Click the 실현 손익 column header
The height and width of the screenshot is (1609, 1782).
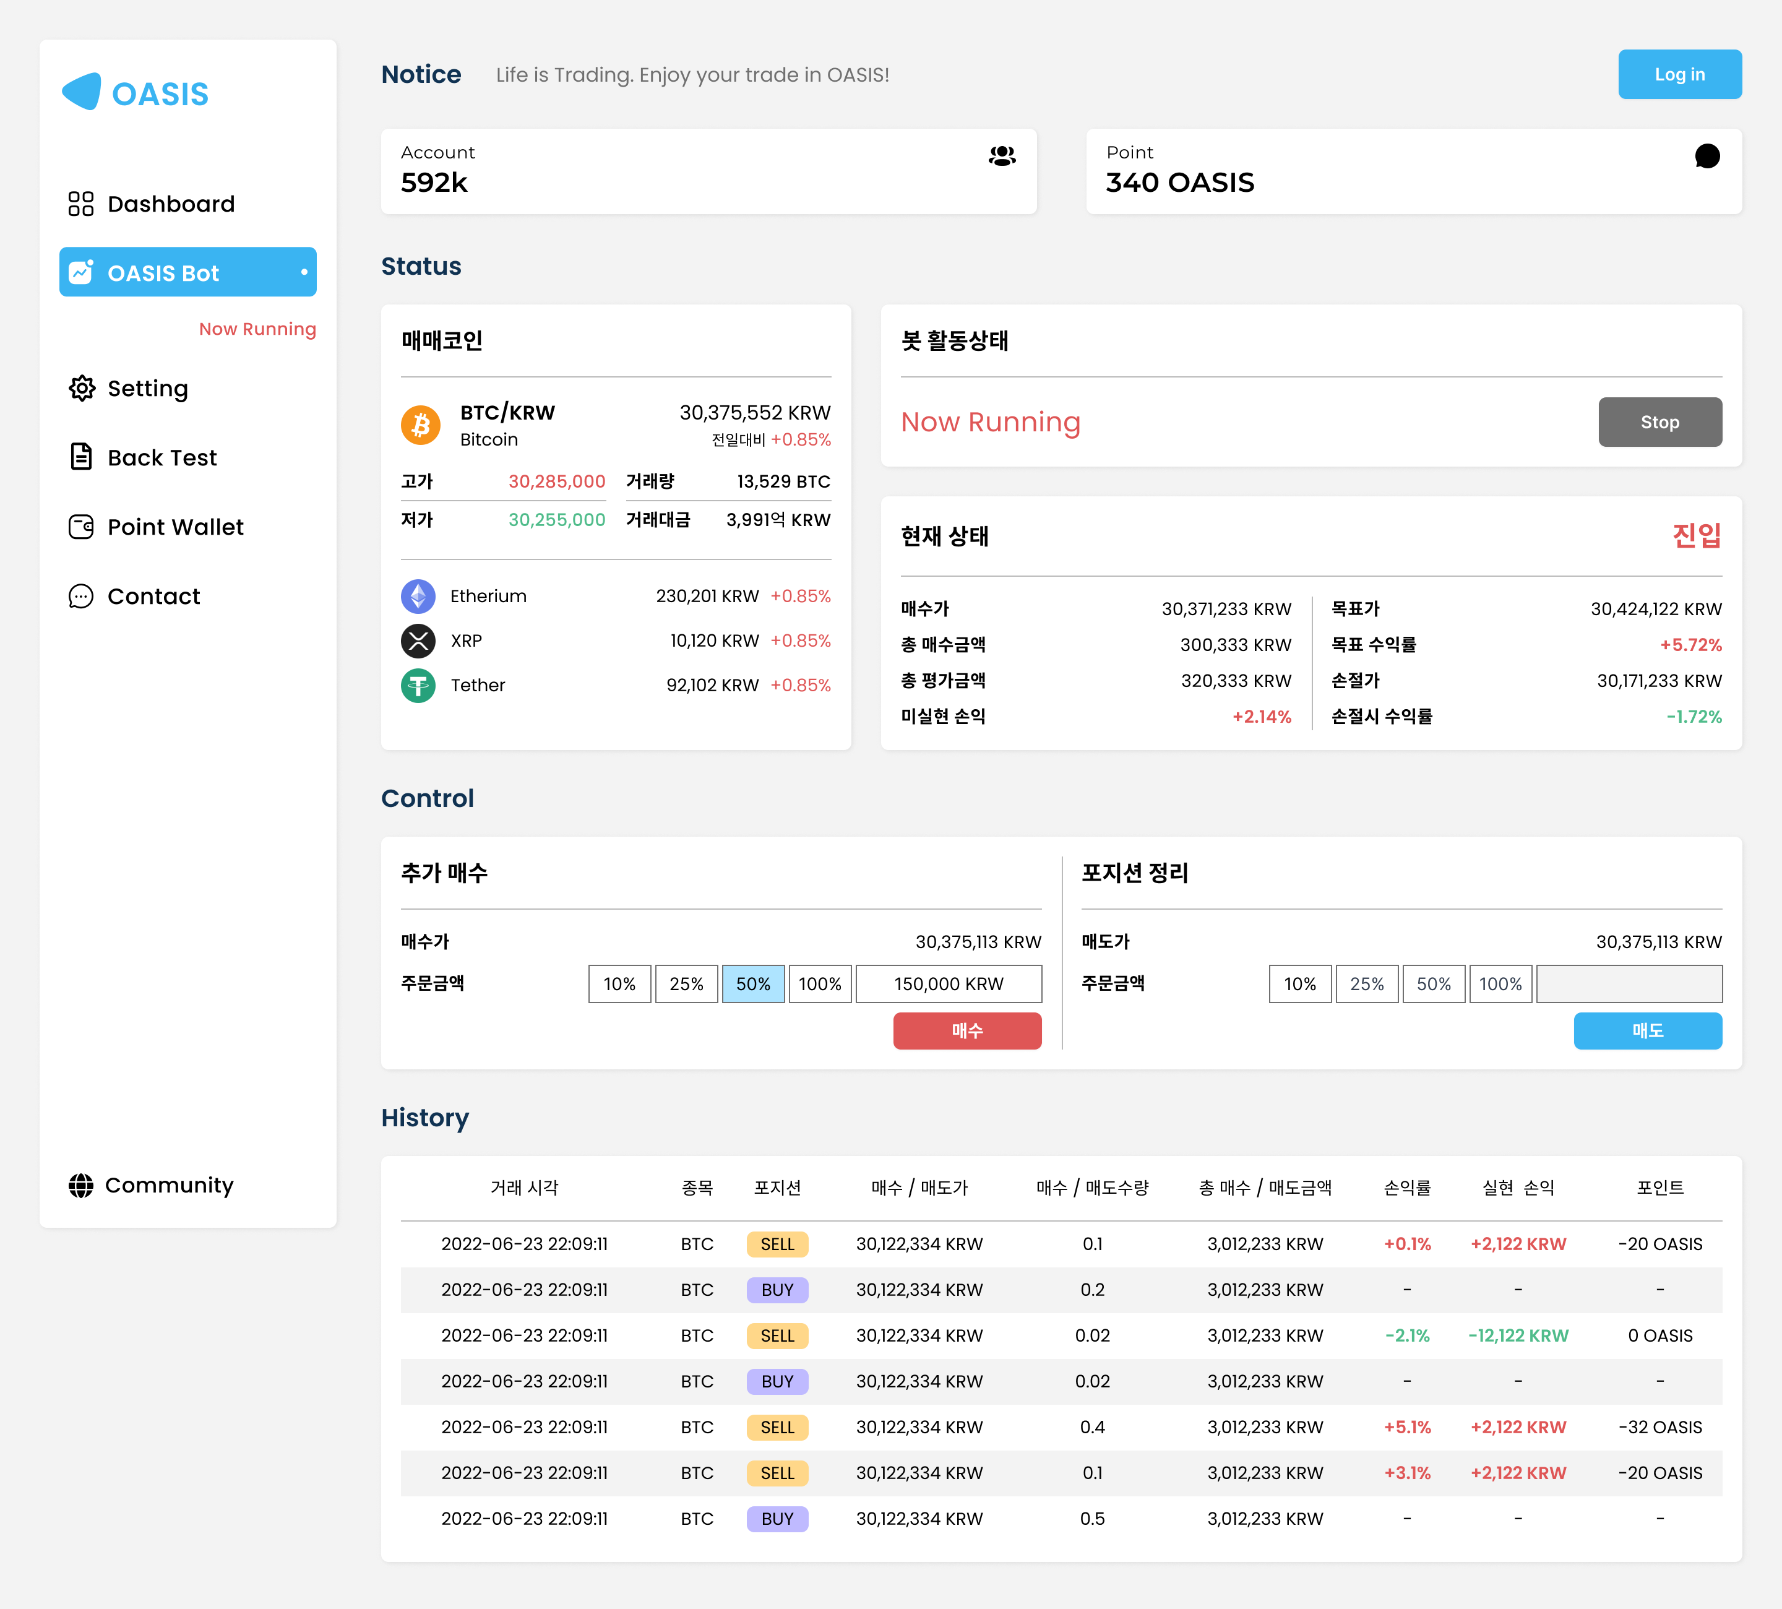(1518, 1188)
